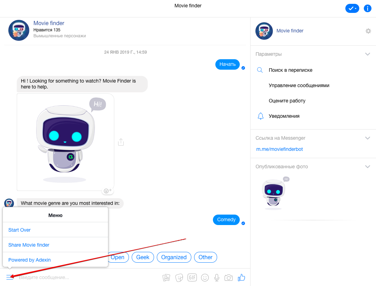
Task: Click the Вымышленные персонажи category text
Action: click(x=60, y=36)
